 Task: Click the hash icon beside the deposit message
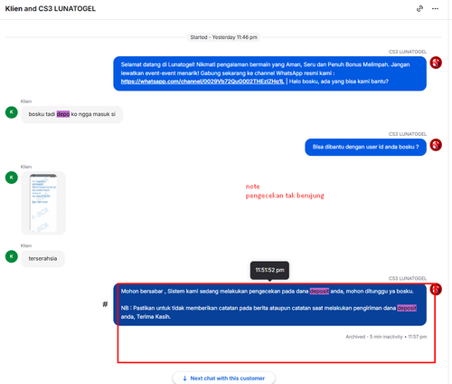pyautogui.click(x=105, y=304)
